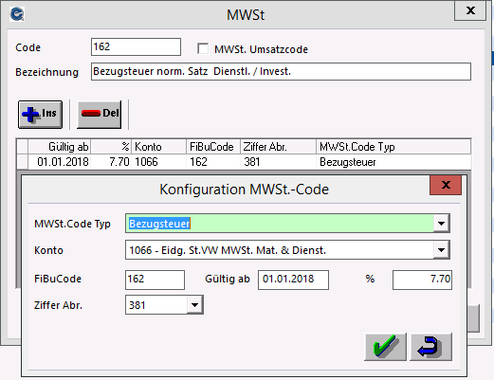Select the 01.01.2018 table row

click(244, 162)
